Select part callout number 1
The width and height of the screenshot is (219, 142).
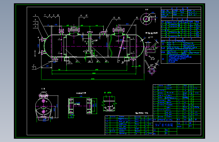pos(33,68)
